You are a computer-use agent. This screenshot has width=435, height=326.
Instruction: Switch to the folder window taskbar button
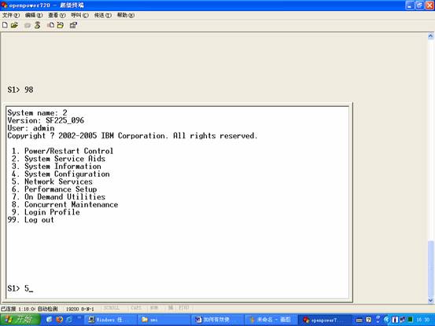pyautogui.click(x=163, y=320)
